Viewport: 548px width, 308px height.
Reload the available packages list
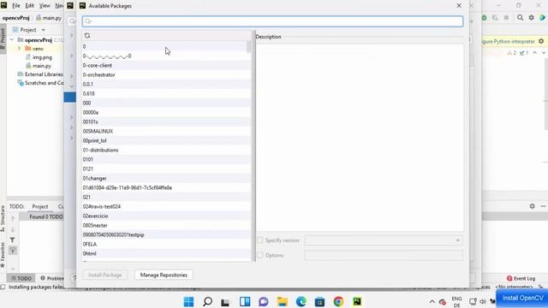(87, 36)
